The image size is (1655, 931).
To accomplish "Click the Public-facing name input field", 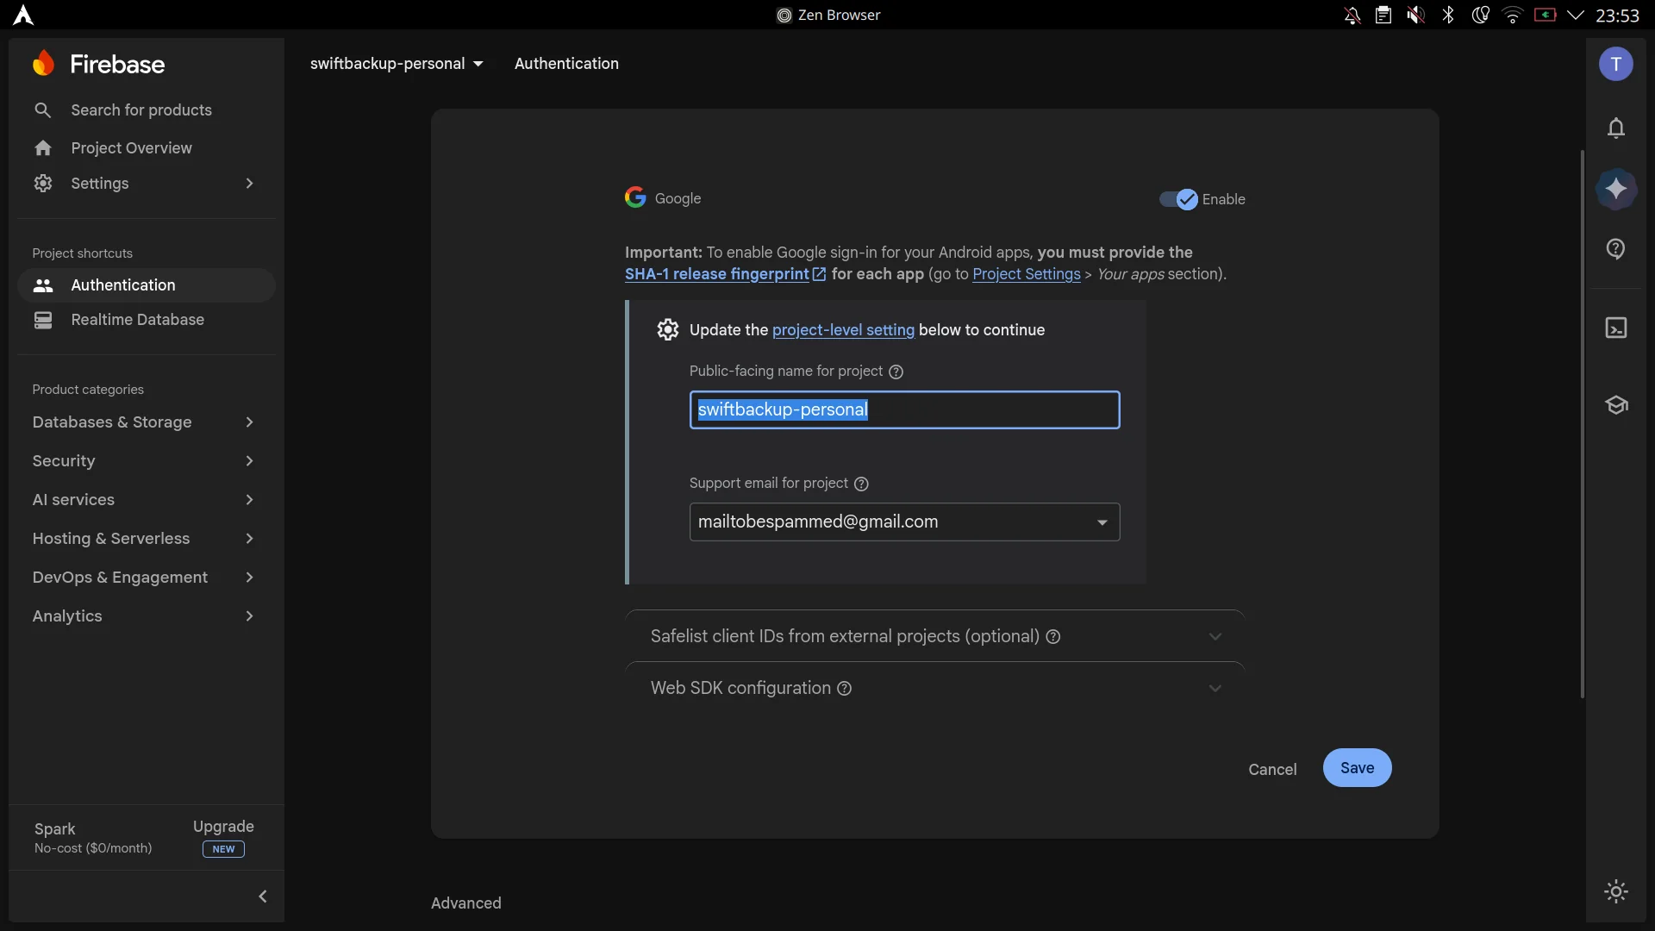I will 904,410.
